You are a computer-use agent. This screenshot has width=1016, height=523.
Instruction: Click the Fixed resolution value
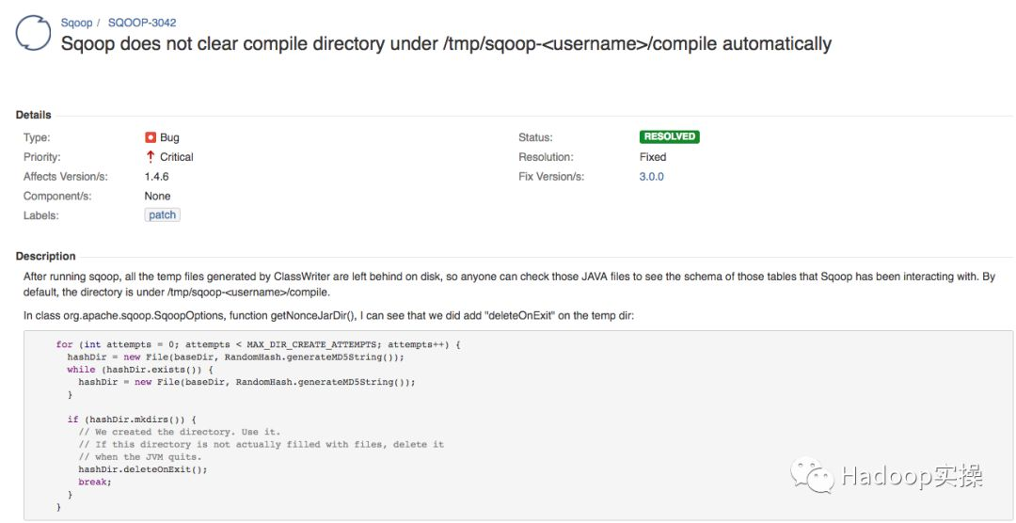653,157
